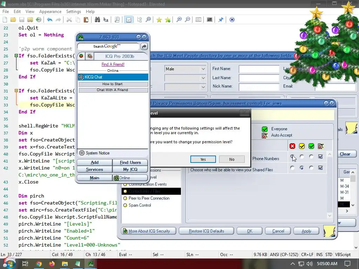Screen dimensions: 359x269
Task: Select deny radio for Shared Files row
Action: coord(292,168)
